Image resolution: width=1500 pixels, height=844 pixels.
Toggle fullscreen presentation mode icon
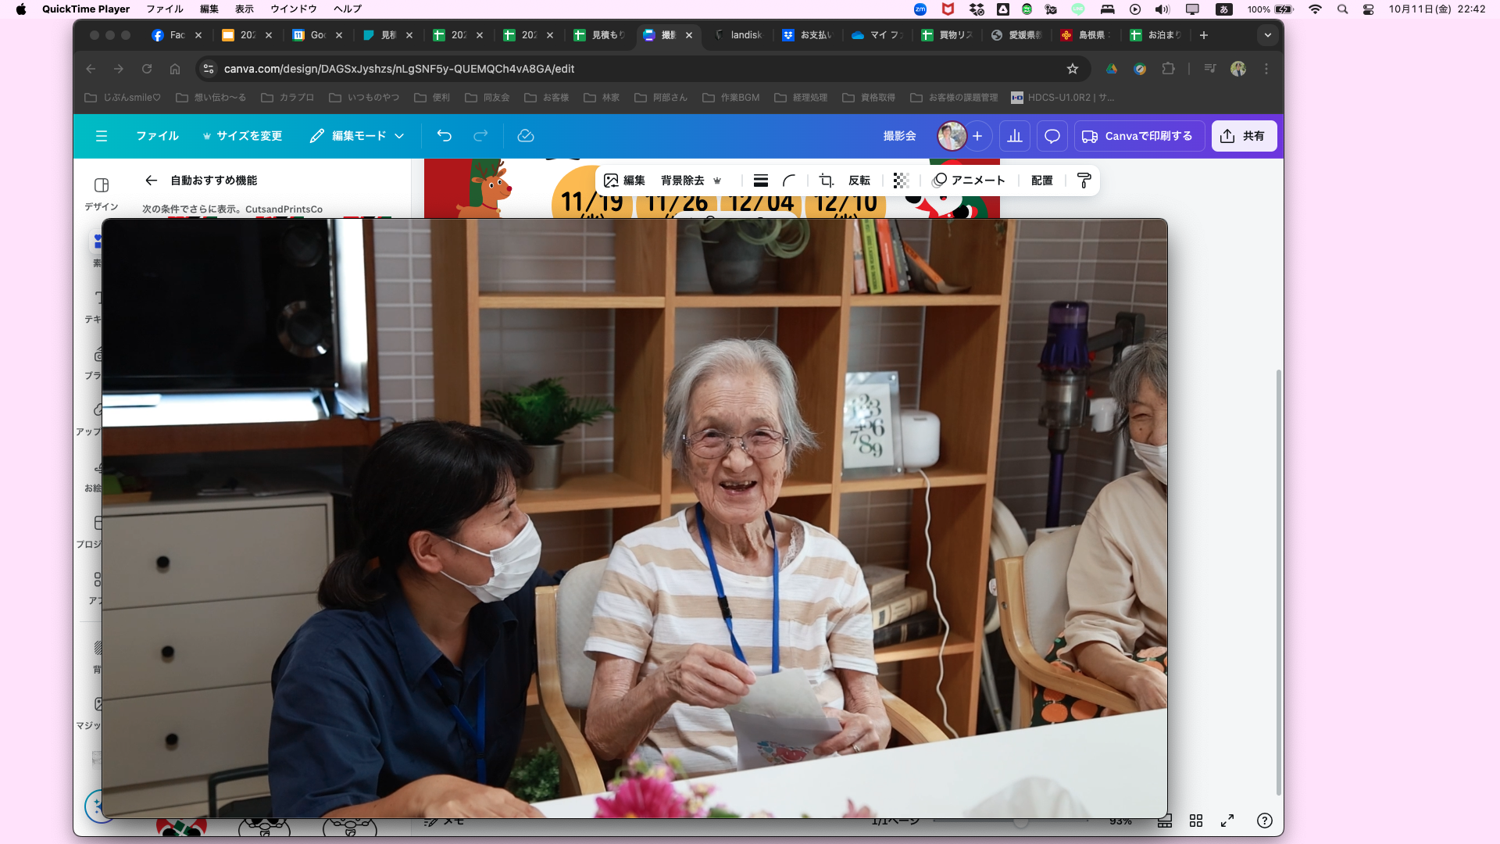(x=1227, y=821)
